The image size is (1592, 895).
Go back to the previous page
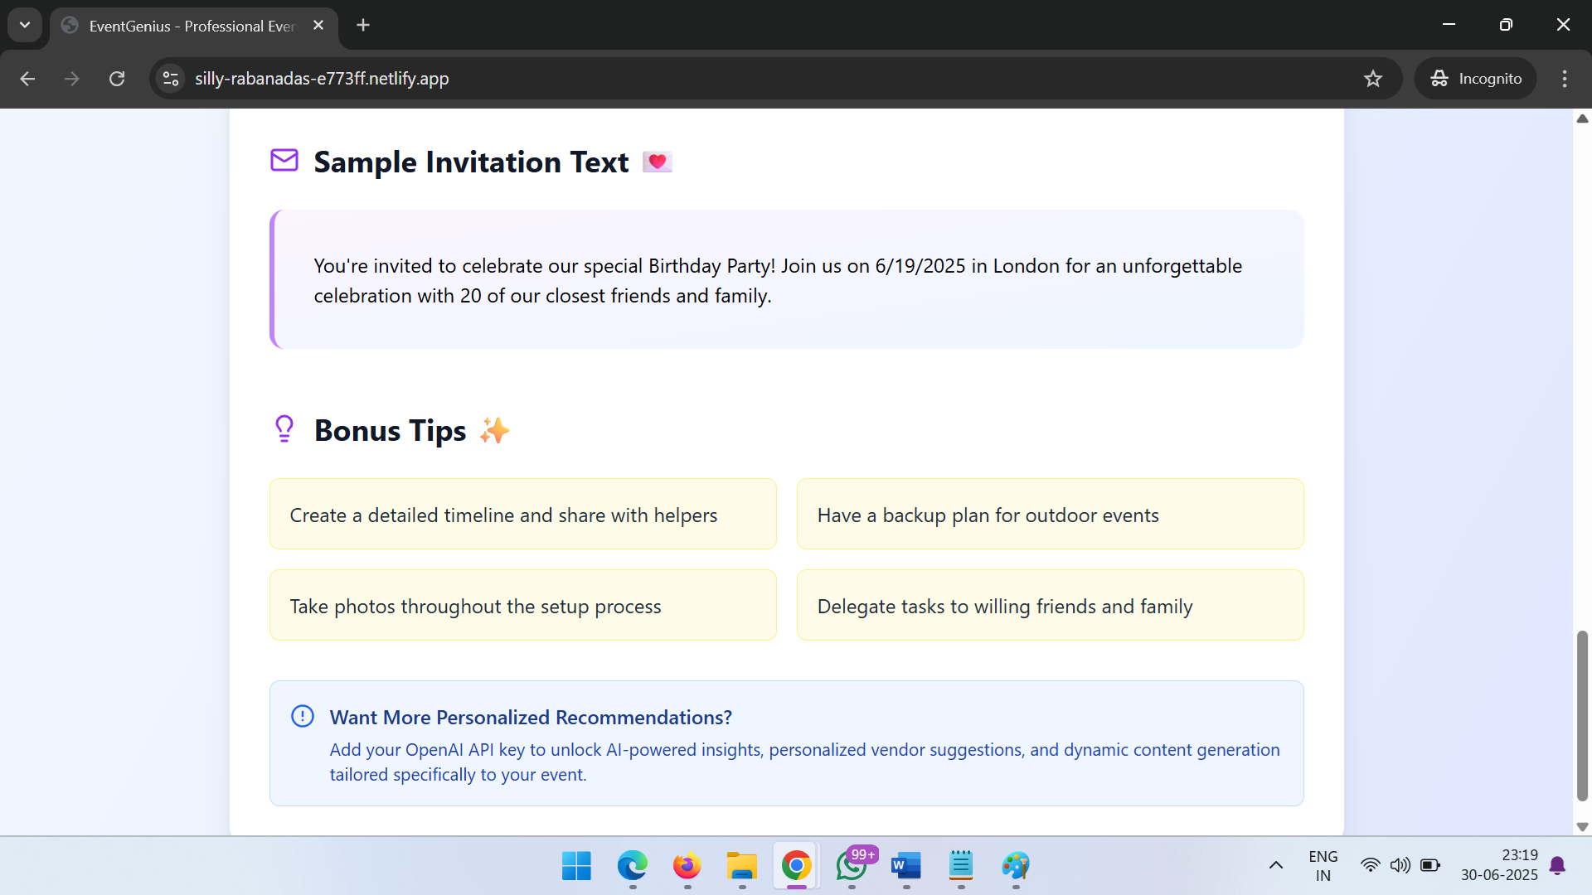pos(27,79)
